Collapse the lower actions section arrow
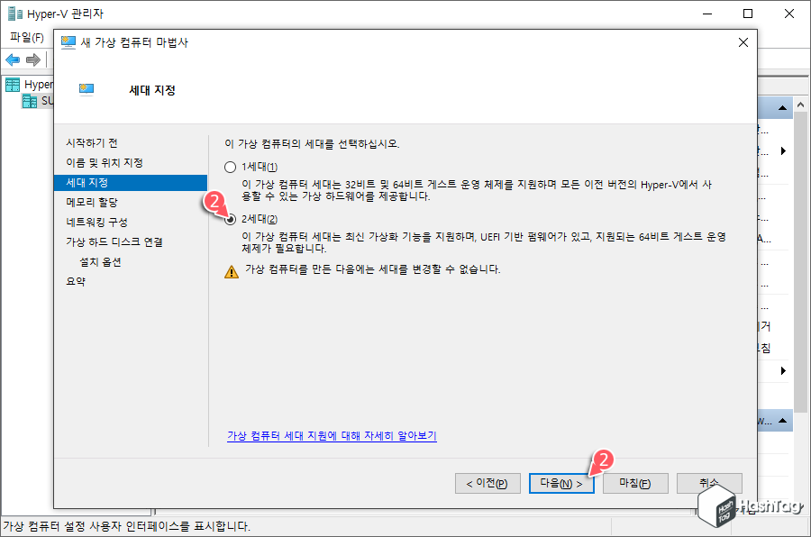The height and width of the screenshot is (537, 811). [782, 421]
